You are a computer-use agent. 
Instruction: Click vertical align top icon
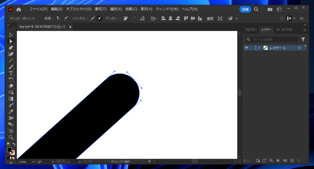coord(186,18)
